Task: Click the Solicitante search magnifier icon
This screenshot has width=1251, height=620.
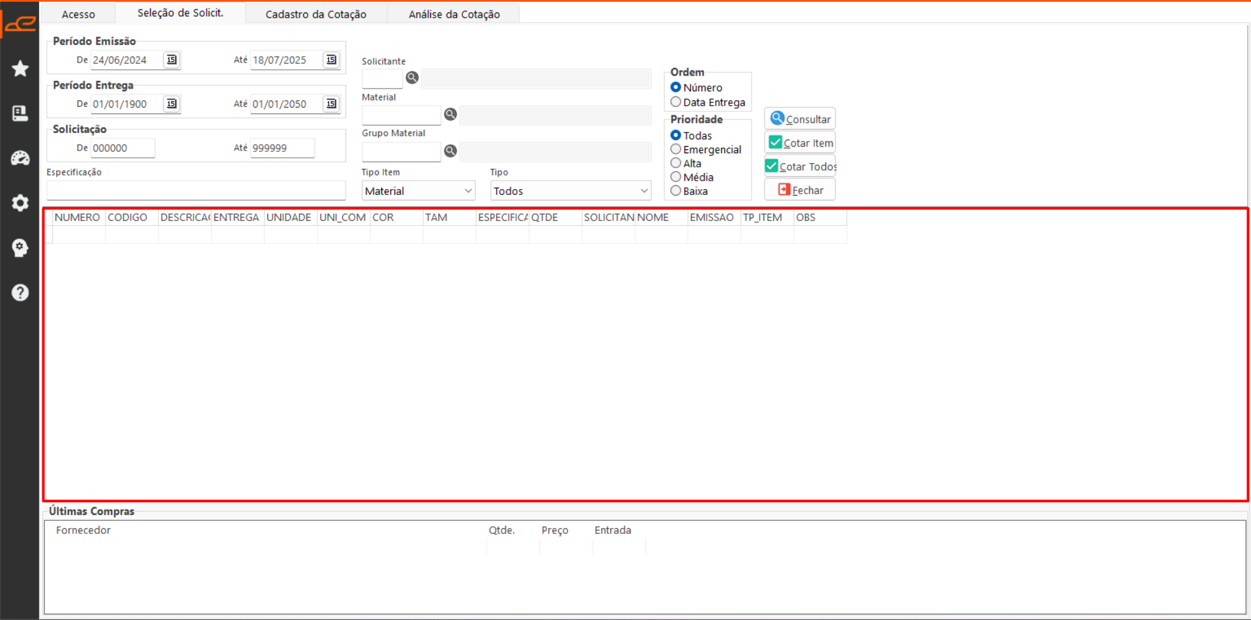Action: pyautogui.click(x=412, y=78)
